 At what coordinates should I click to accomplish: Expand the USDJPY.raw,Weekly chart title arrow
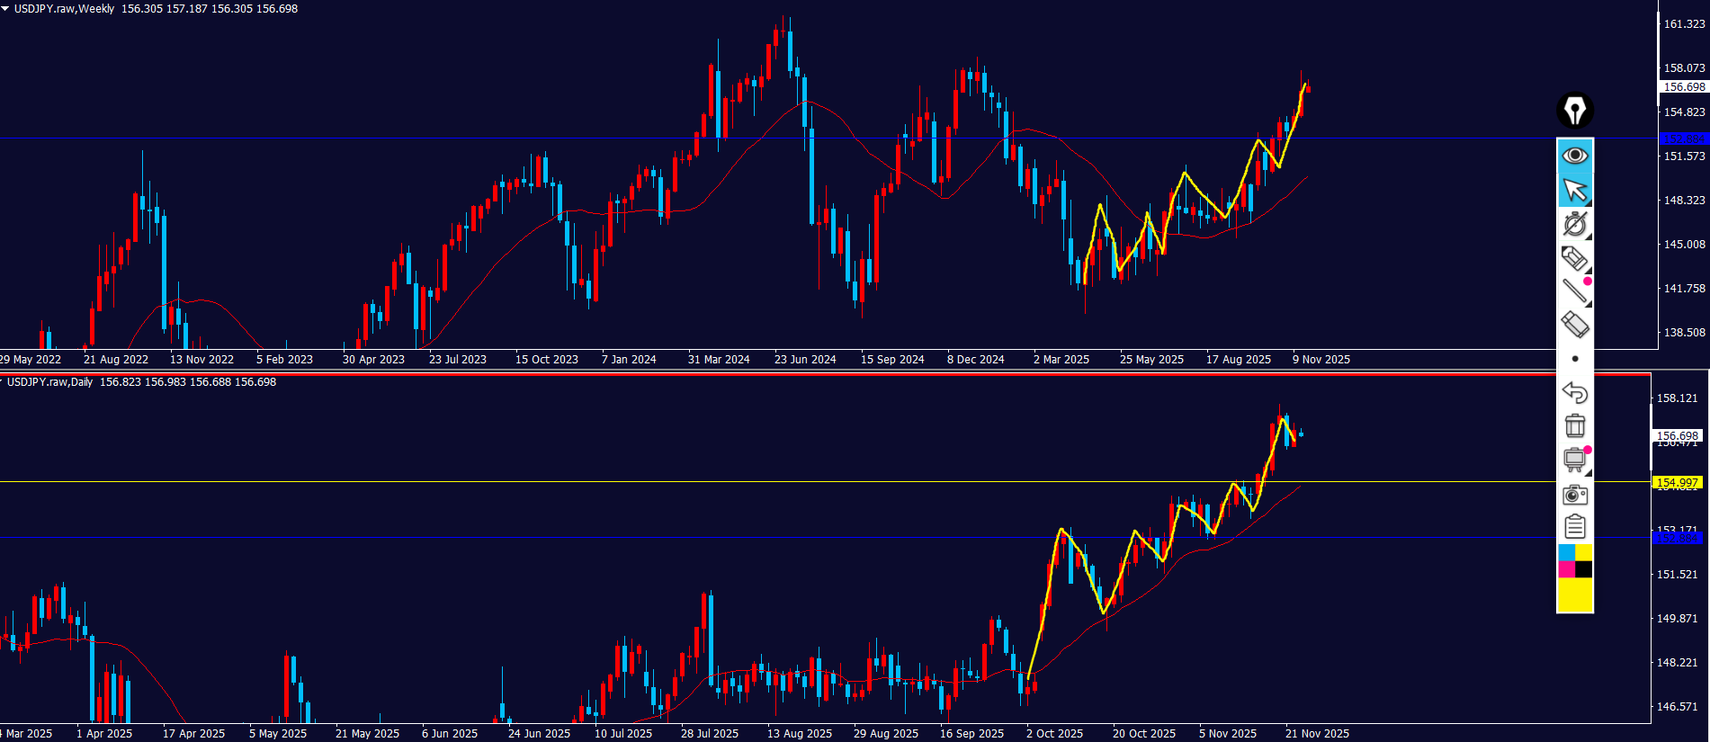(x=5, y=8)
